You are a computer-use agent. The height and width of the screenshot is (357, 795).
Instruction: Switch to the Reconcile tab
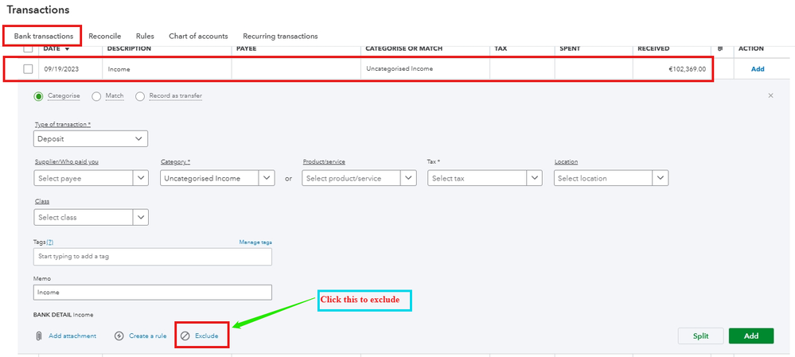click(x=104, y=37)
